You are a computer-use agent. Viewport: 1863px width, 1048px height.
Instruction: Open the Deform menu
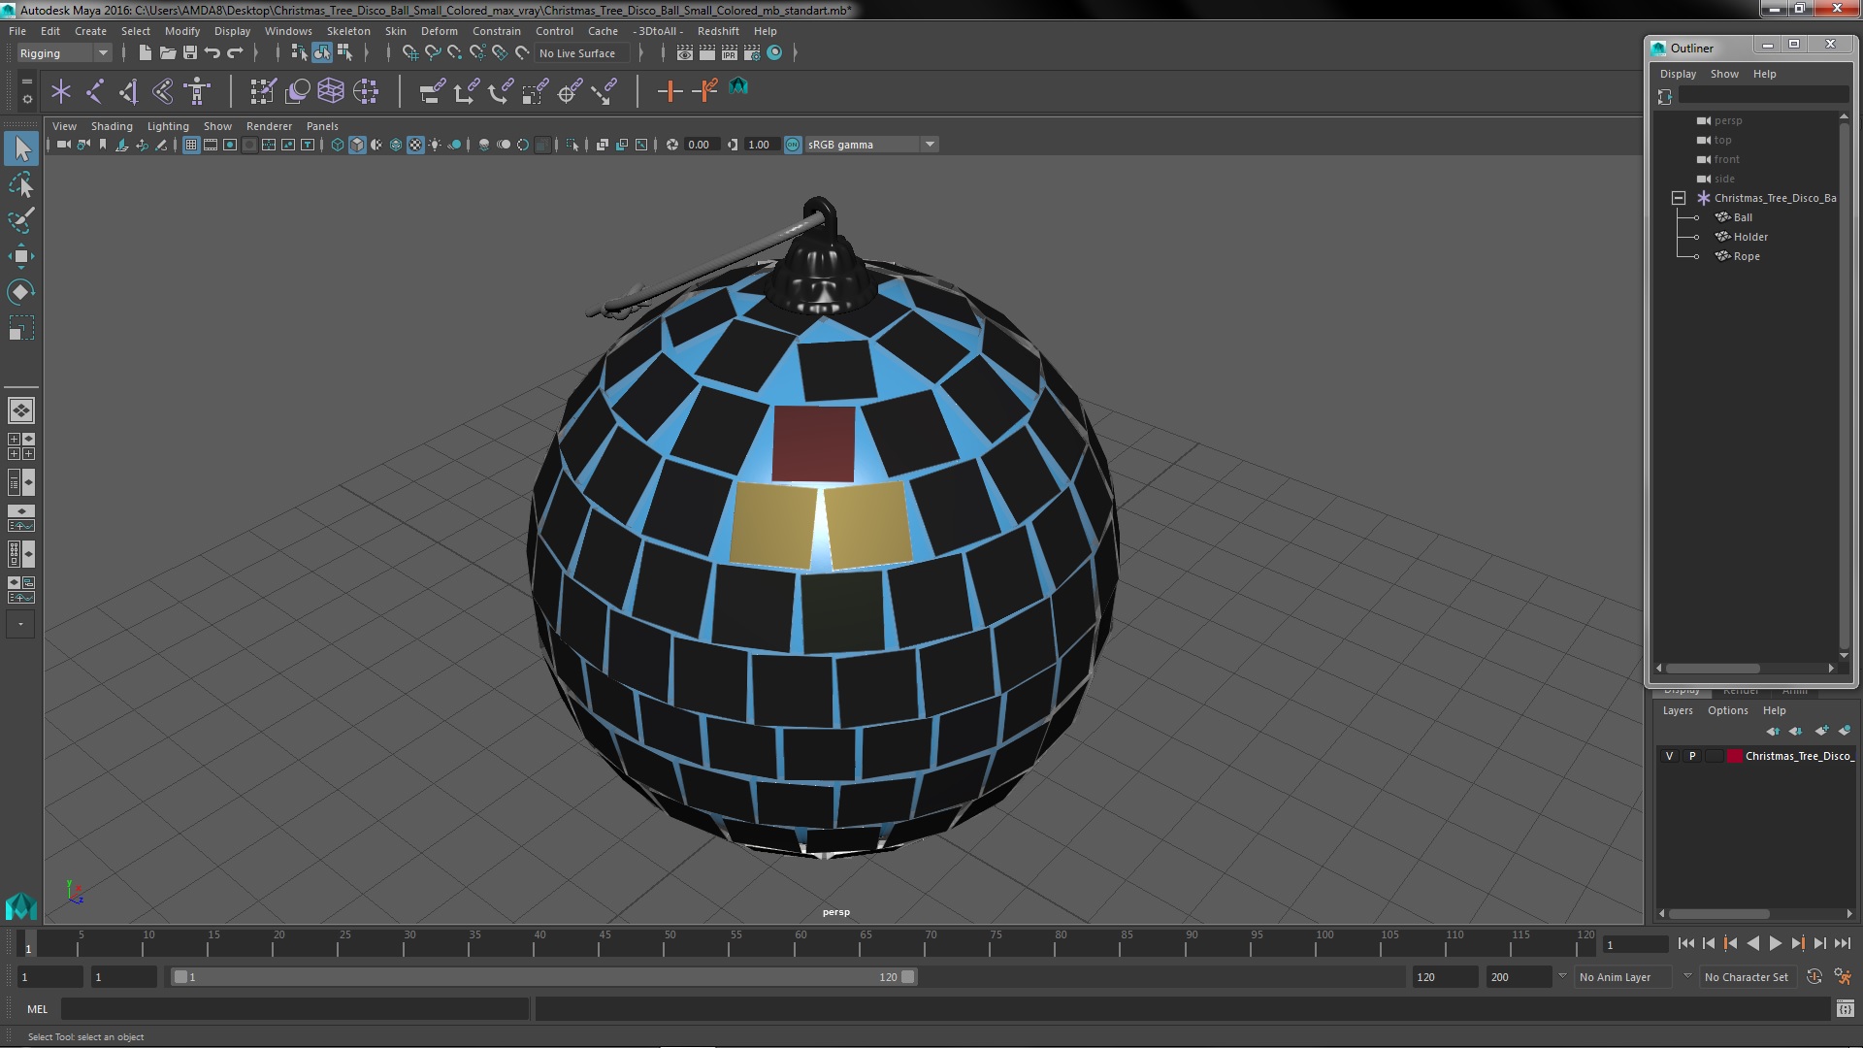point(439,31)
